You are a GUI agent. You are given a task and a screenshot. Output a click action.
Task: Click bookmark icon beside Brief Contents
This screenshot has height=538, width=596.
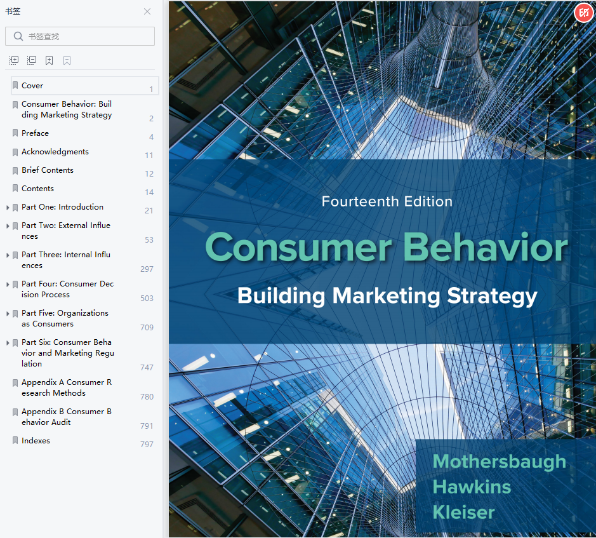point(15,170)
